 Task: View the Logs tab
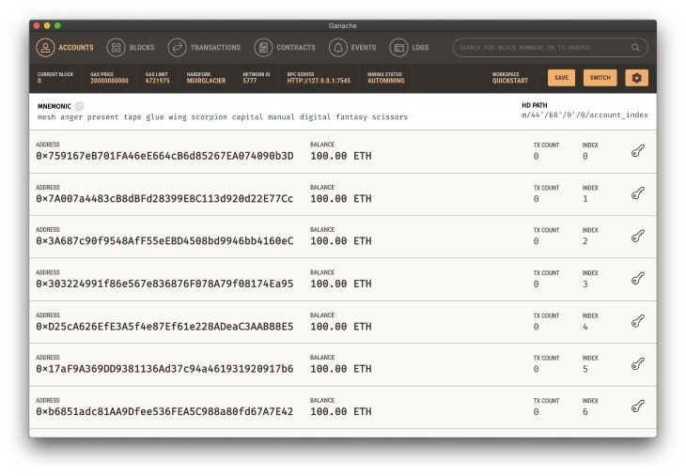(x=410, y=47)
